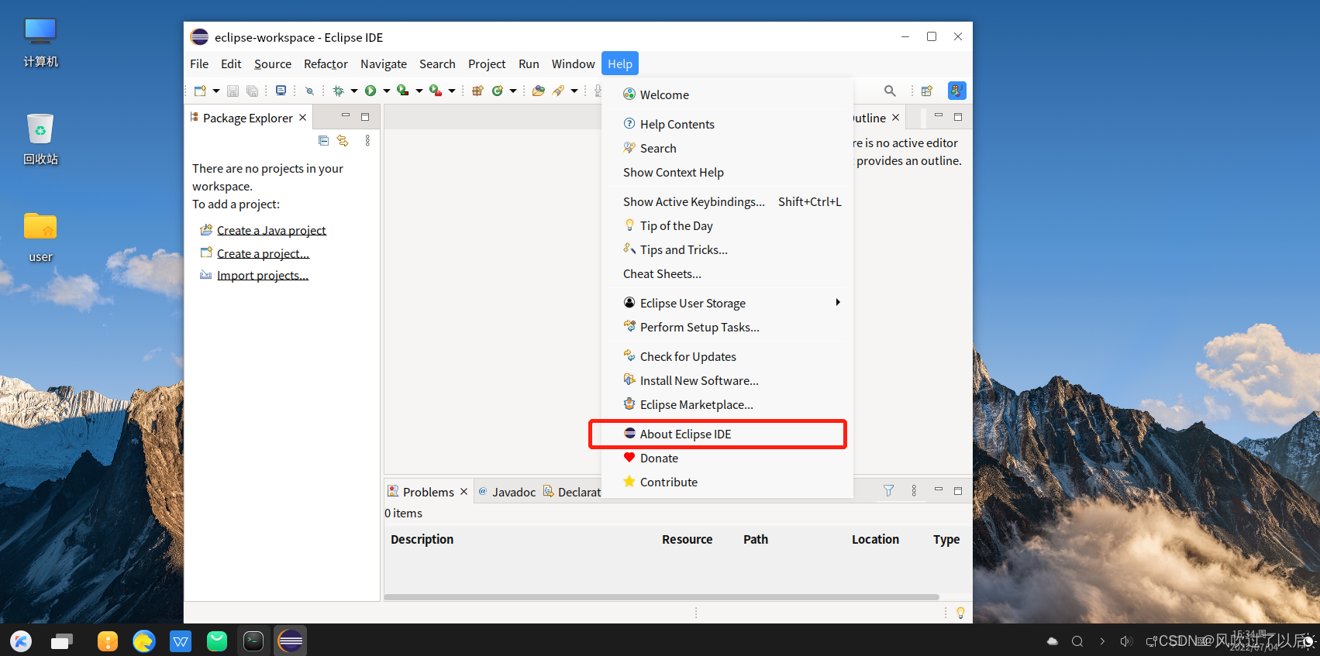This screenshot has height=656, width=1320.
Task: Select the Java perspective button
Action: point(957,91)
